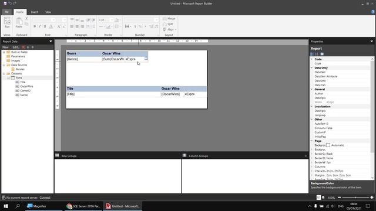Click the border style line icon

pyautogui.click(x=101, y=26)
